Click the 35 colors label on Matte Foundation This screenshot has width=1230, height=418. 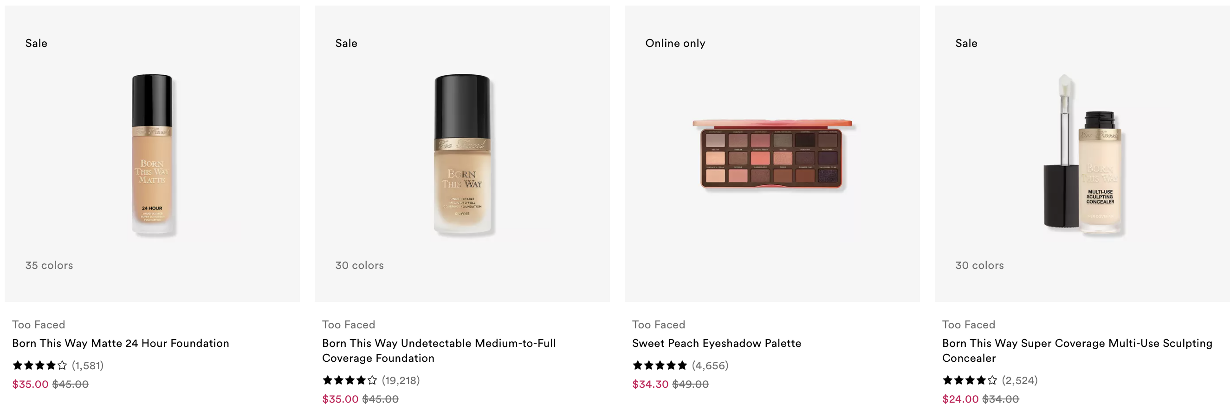[x=49, y=265]
